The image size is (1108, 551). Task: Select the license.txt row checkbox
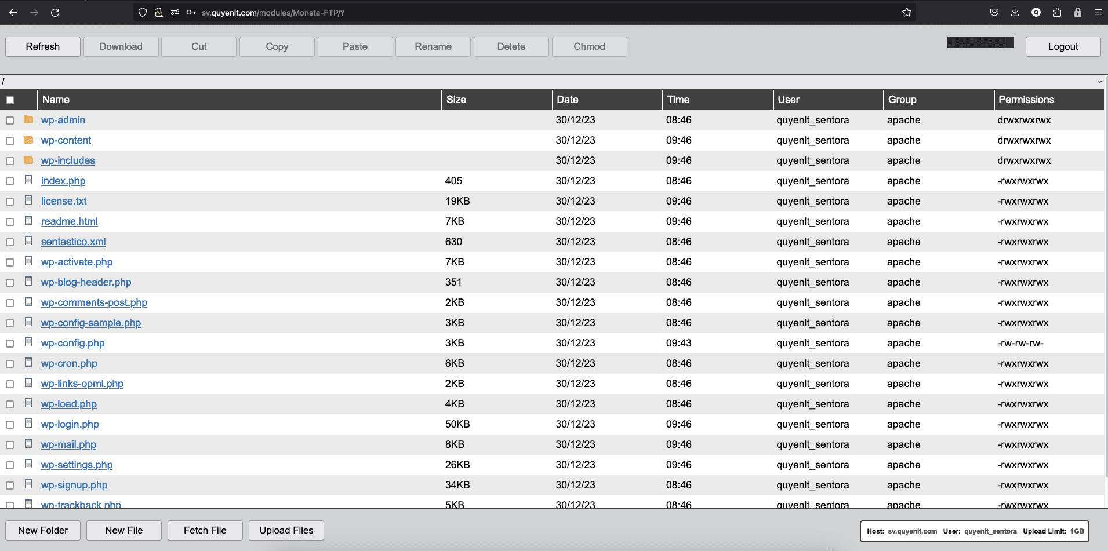pos(10,202)
